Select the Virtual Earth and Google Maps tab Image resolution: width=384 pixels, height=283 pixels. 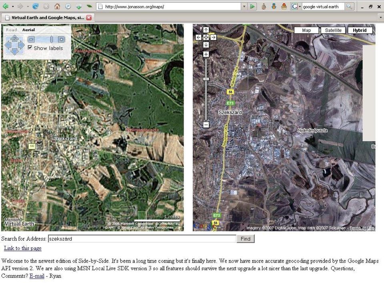48,17
